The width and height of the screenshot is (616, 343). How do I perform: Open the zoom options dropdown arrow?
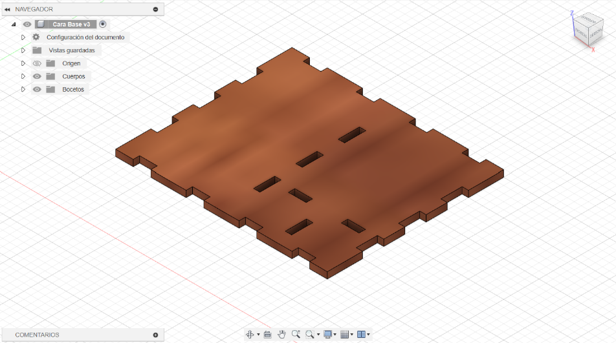coord(318,335)
